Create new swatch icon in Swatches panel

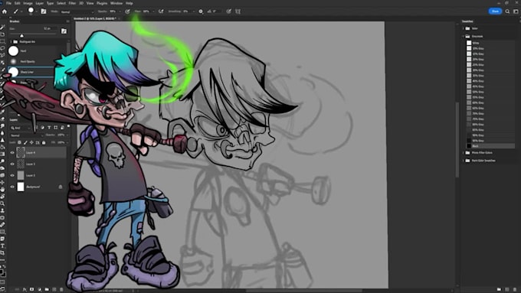(x=507, y=290)
